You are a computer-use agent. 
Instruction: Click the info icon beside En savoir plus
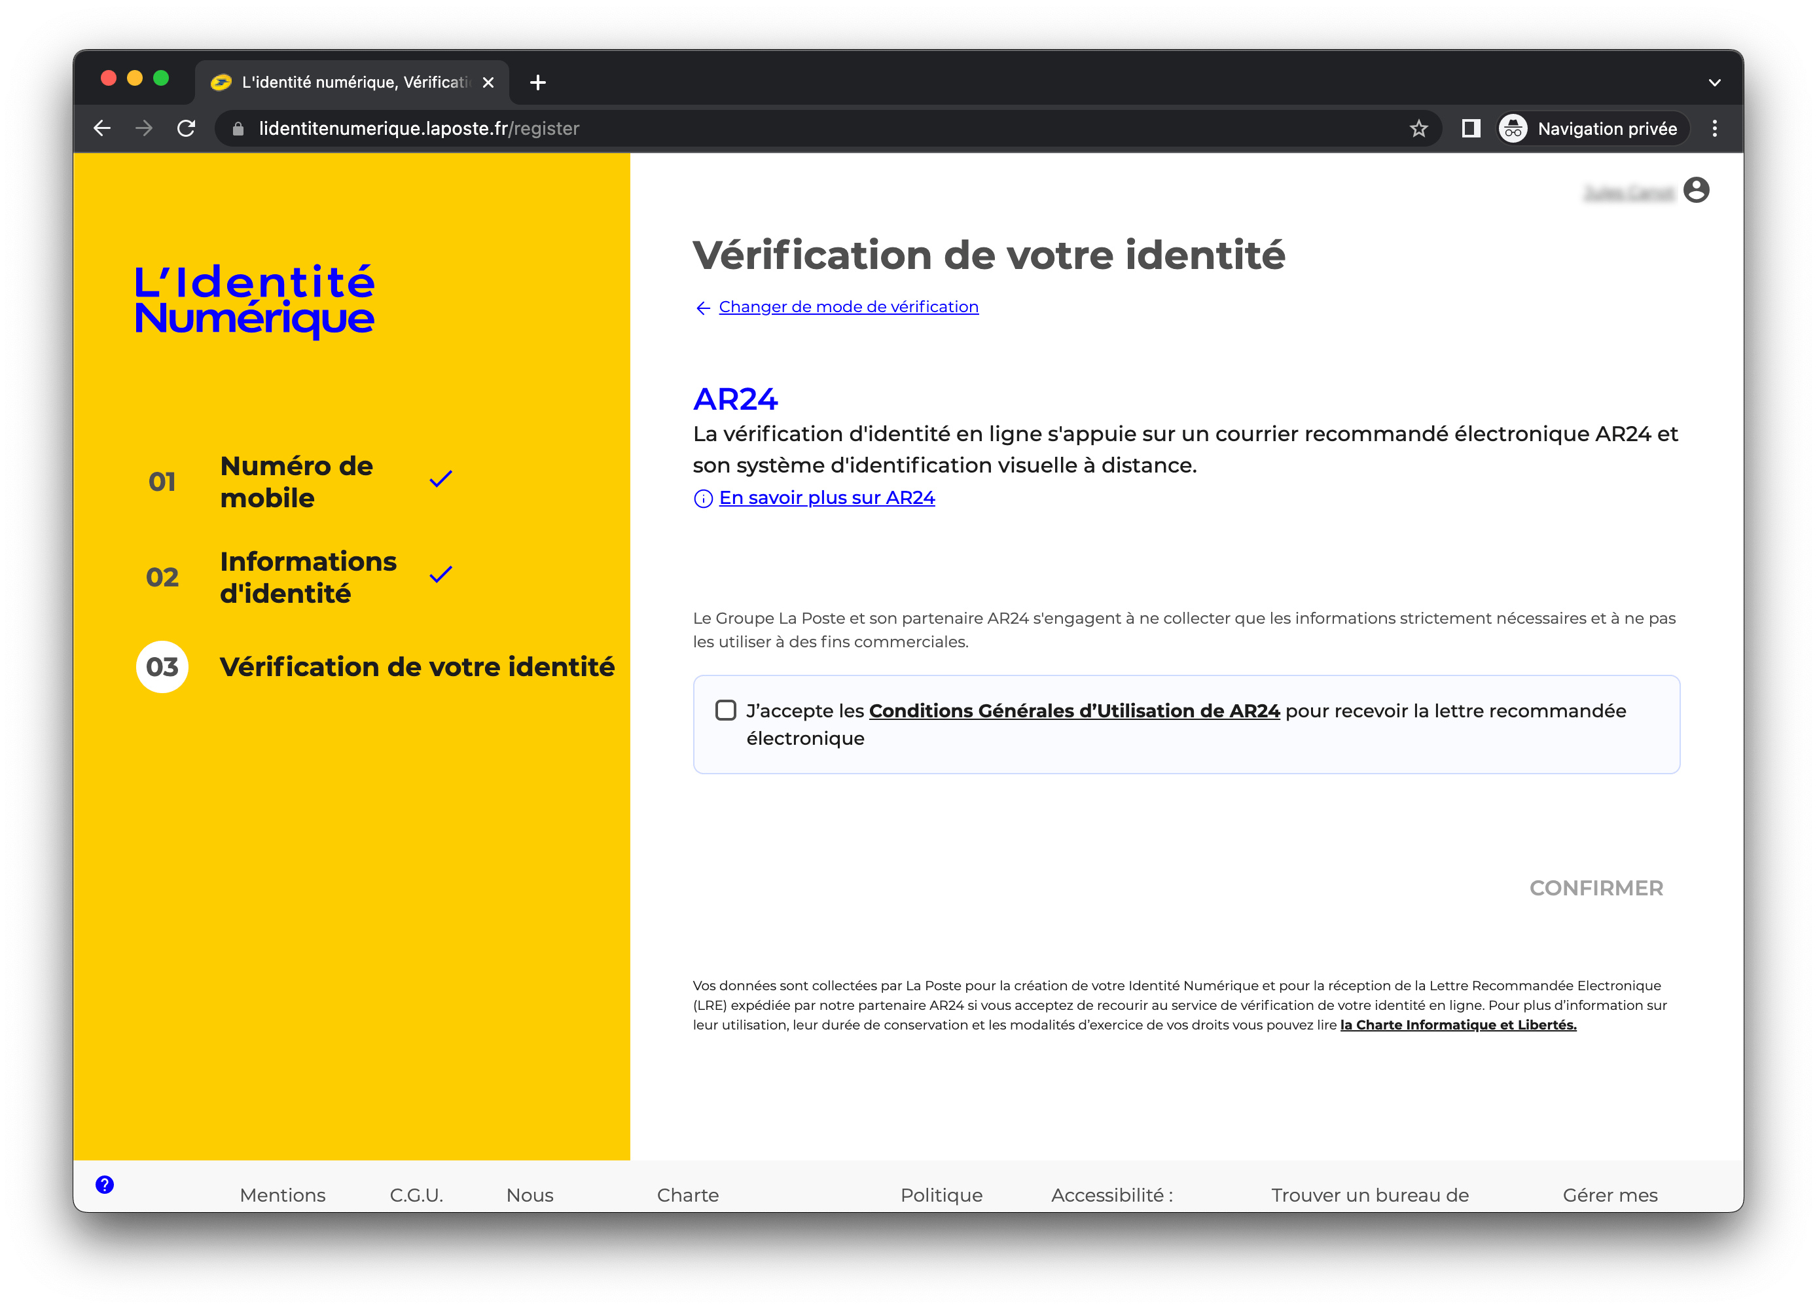point(702,498)
